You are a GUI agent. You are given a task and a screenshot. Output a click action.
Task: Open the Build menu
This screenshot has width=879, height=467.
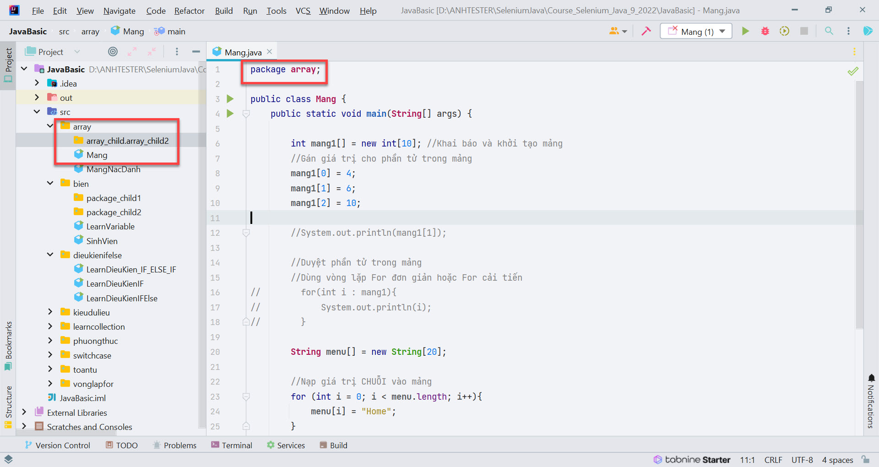click(x=224, y=11)
